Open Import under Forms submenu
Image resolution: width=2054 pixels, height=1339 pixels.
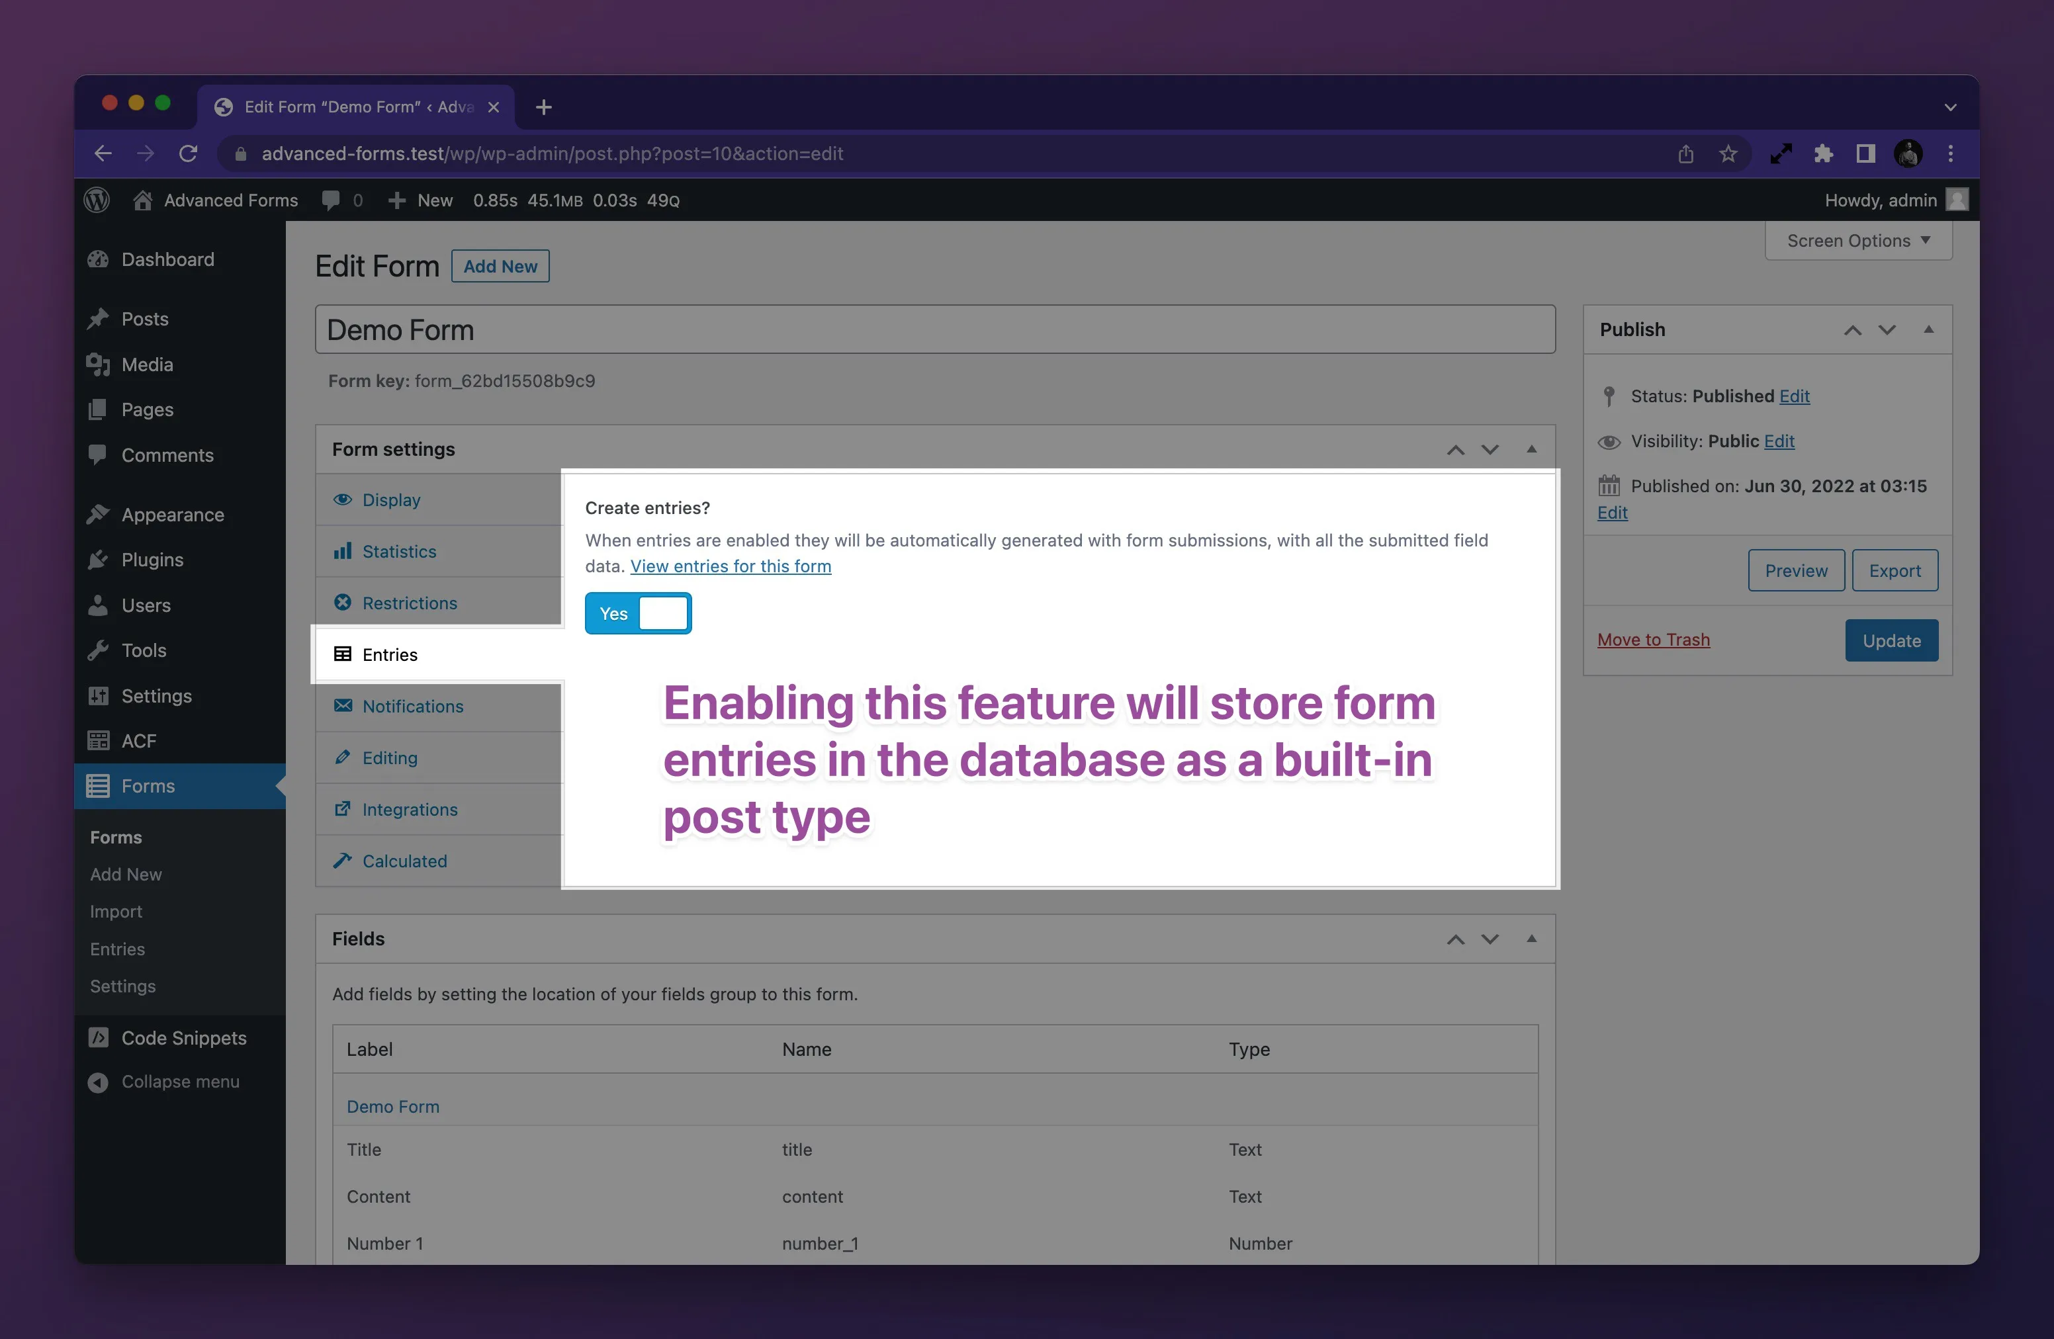tap(116, 911)
